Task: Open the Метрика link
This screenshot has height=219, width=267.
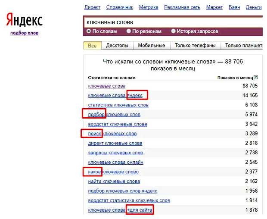Action: [149, 7]
